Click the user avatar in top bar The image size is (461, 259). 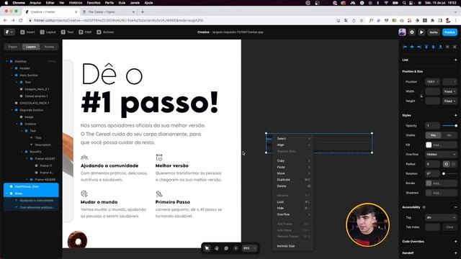tap(402, 32)
